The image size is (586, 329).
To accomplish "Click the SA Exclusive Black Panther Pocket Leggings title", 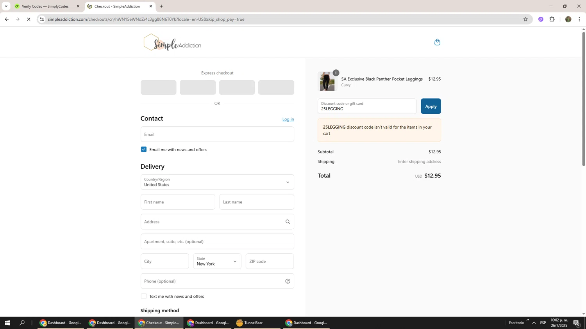I will [382, 79].
